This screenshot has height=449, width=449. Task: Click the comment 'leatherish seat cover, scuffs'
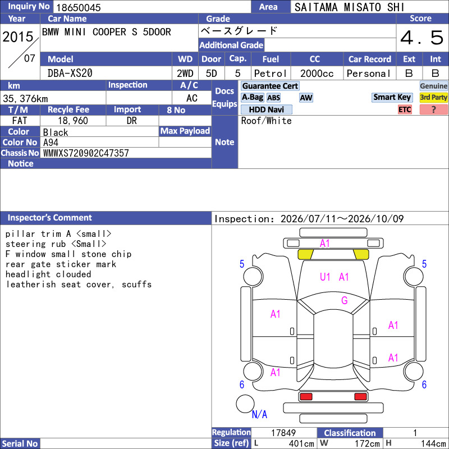click(x=79, y=285)
